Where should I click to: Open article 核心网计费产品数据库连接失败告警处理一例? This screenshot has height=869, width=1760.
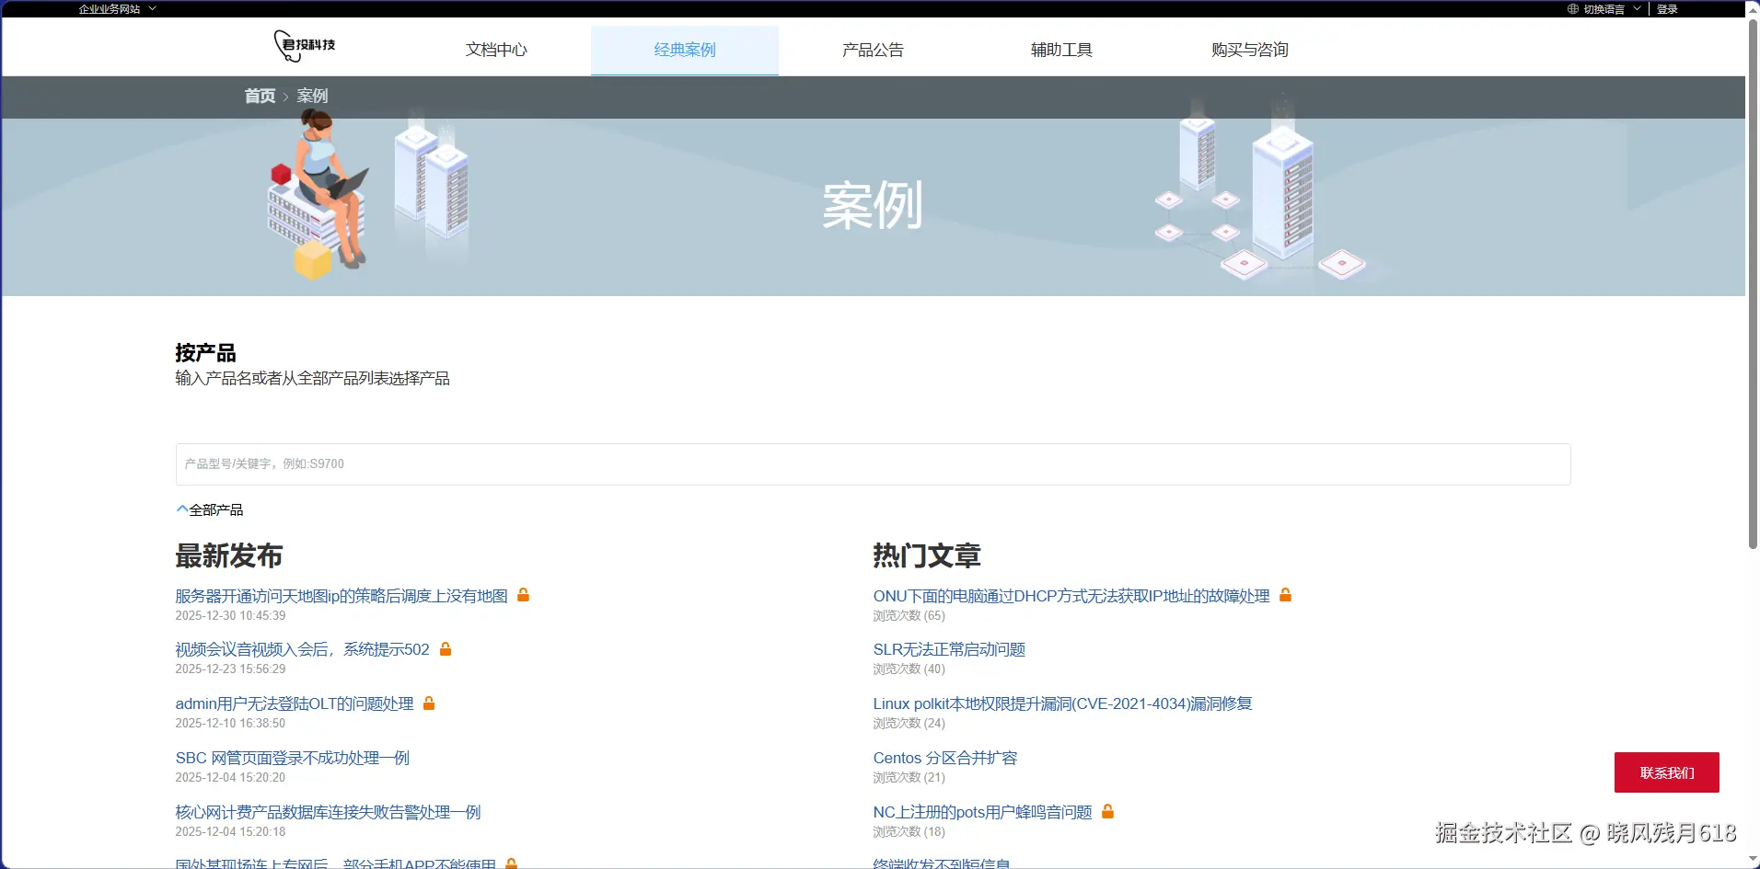[x=329, y=812]
